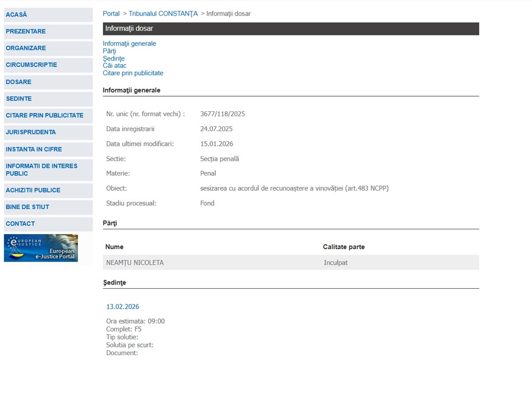Select the JURISPRUDENTA menu item
The image size is (532, 404).
(48, 132)
